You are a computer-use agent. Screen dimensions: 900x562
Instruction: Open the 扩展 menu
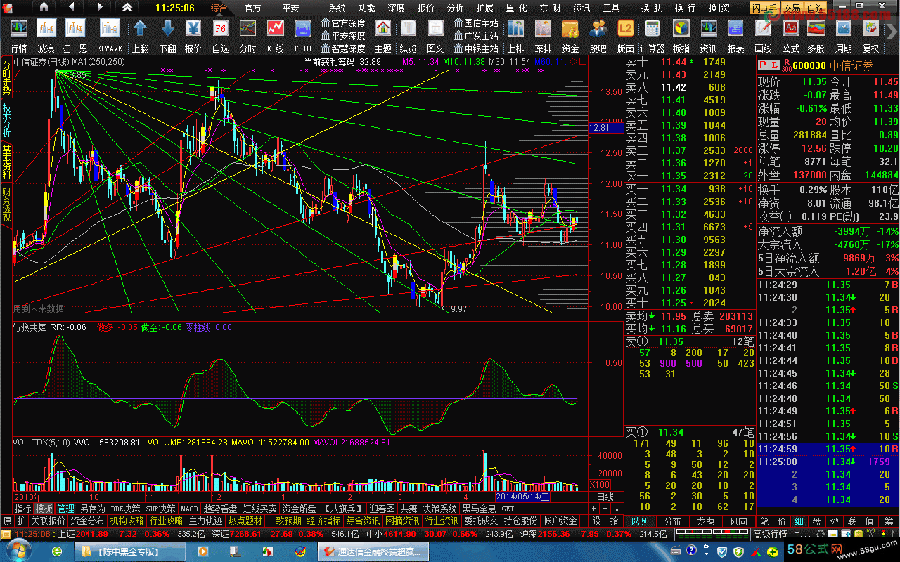484,8
